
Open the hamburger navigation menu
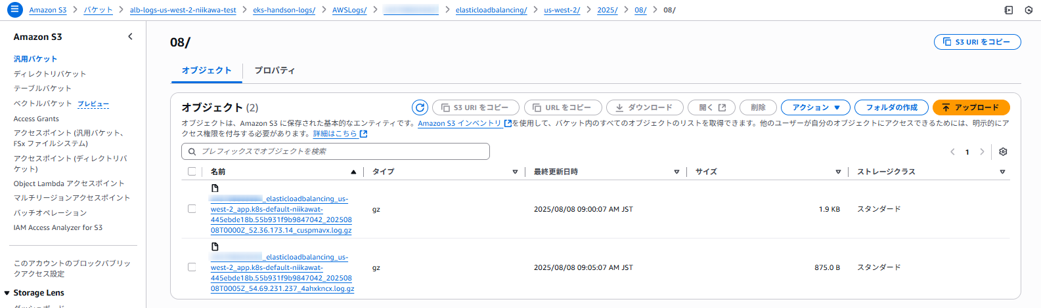click(14, 10)
